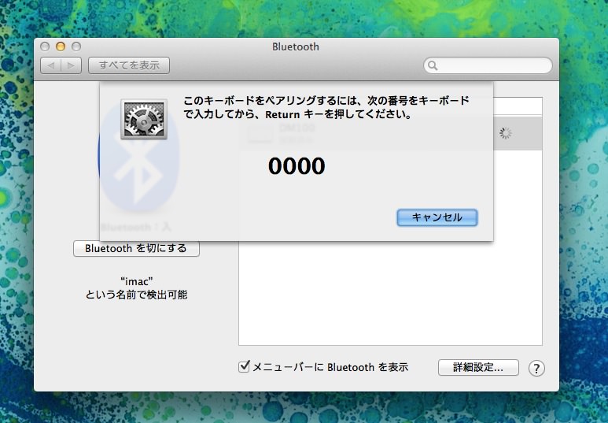The image size is (608, 423).
Task: Click the "imac" computer name text
Action: 137,281
